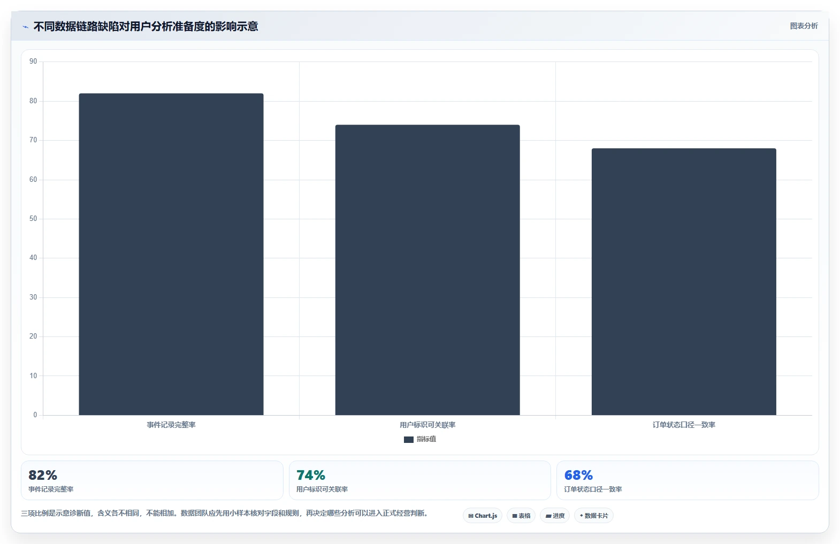The width and height of the screenshot is (840, 544).
Task: Click the chart title 不同数据链路缺陷对用户分析准备度的影响示意
Action: point(146,26)
